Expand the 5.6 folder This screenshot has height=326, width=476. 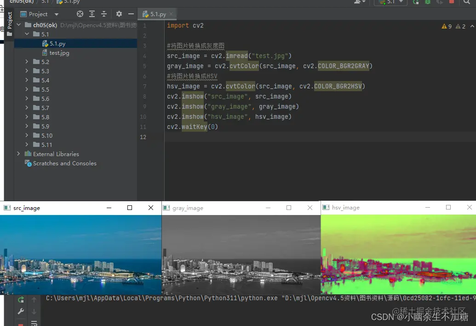27,99
